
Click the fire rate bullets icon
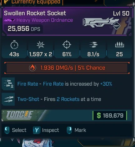pos(93,44)
